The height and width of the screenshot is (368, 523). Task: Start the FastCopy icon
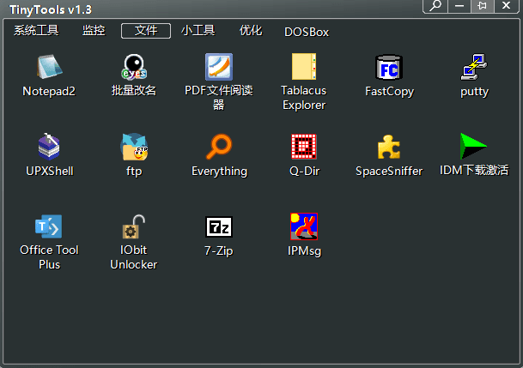(x=389, y=67)
